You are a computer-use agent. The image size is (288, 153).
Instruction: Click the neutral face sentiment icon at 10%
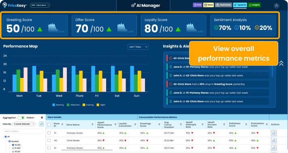pyautogui.click(x=237, y=27)
